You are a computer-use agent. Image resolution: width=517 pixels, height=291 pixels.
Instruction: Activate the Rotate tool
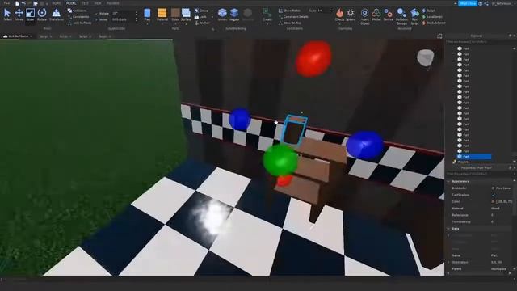42,15
